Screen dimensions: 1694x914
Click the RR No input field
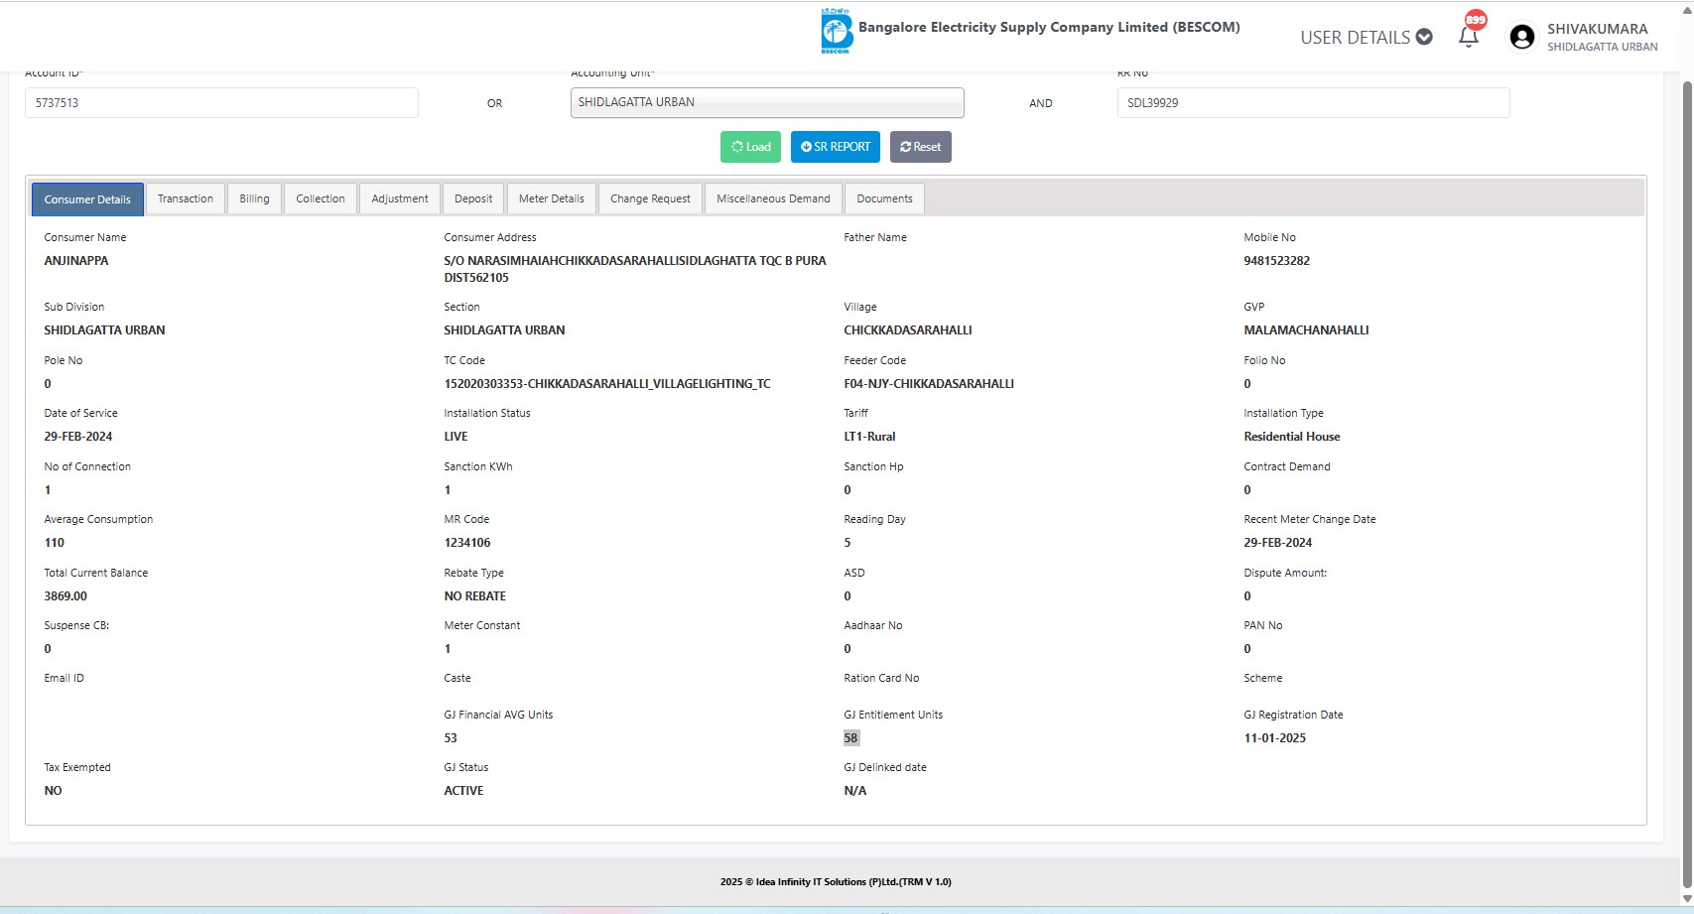(1312, 102)
